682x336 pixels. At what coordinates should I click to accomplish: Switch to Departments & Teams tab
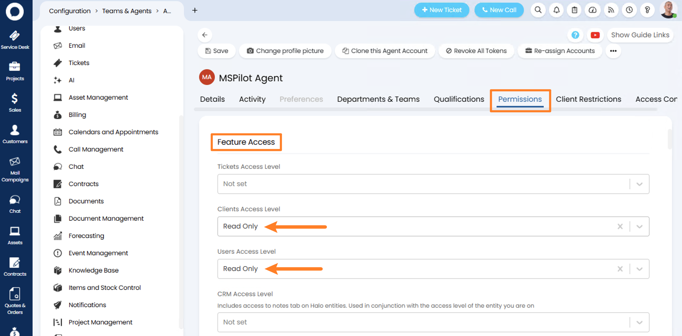(378, 99)
